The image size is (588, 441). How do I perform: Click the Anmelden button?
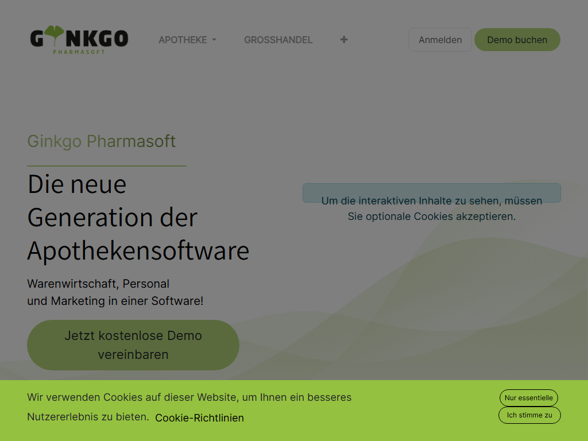440,40
